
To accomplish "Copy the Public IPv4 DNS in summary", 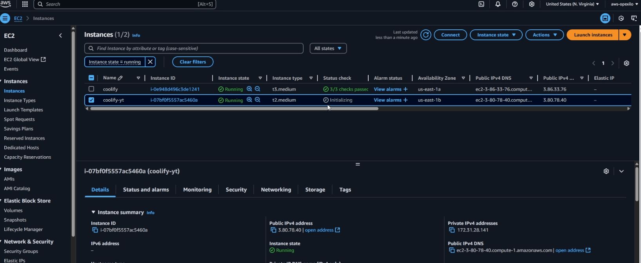I will point(452,250).
